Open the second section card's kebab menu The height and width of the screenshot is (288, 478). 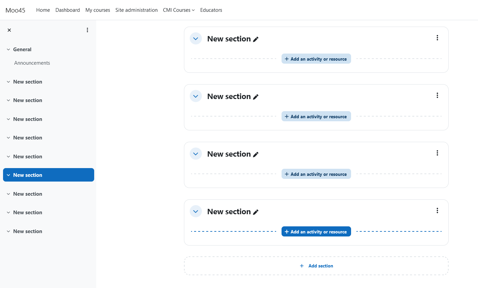point(437,95)
